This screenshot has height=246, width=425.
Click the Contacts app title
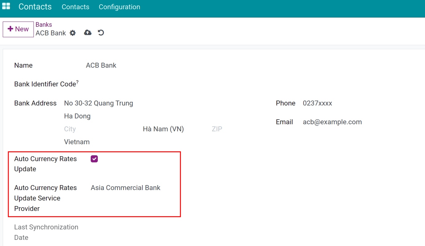(x=35, y=7)
